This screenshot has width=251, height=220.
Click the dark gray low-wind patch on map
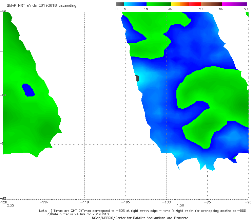point(137,78)
